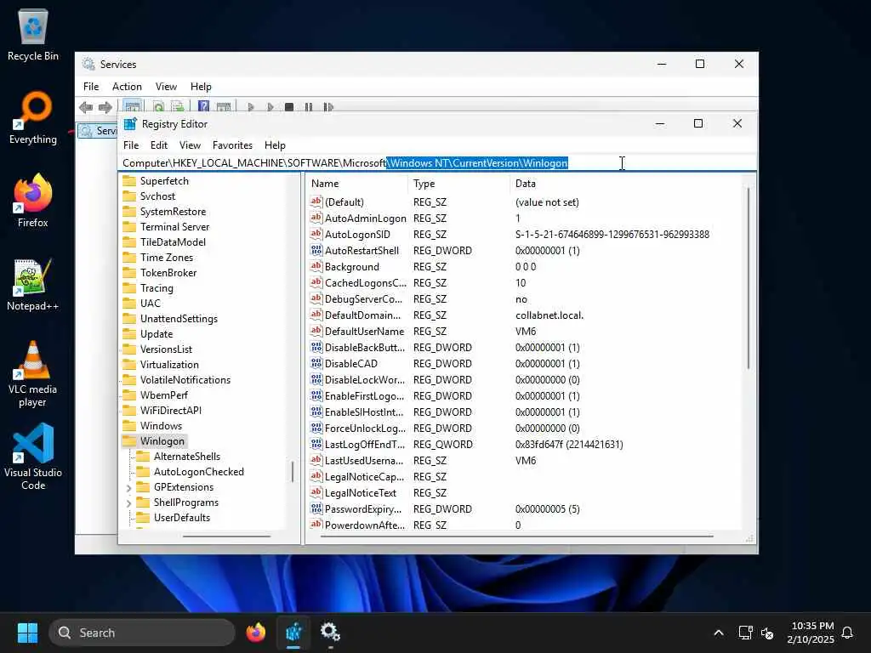Toggle console tree icon in Services toolbar
Image resolution: width=871 pixels, height=653 pixels.
132,106
